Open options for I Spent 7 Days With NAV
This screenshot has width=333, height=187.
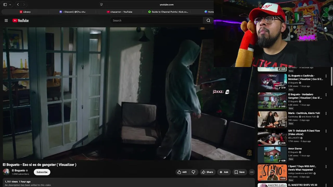(326, 166)
